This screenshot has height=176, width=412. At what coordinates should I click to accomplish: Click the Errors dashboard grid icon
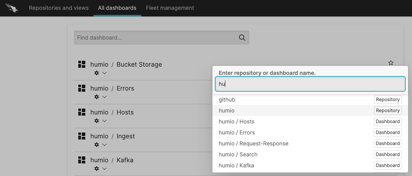pos(82,88)
